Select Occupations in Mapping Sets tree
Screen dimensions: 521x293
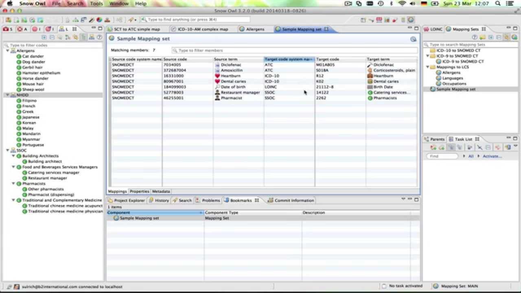(x=454, y=83)
